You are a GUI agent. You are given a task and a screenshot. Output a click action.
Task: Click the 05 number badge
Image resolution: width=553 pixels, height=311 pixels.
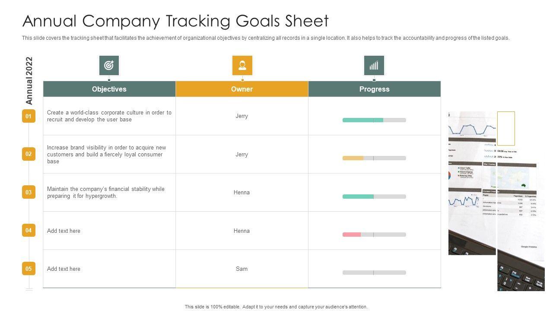point(29,269)
